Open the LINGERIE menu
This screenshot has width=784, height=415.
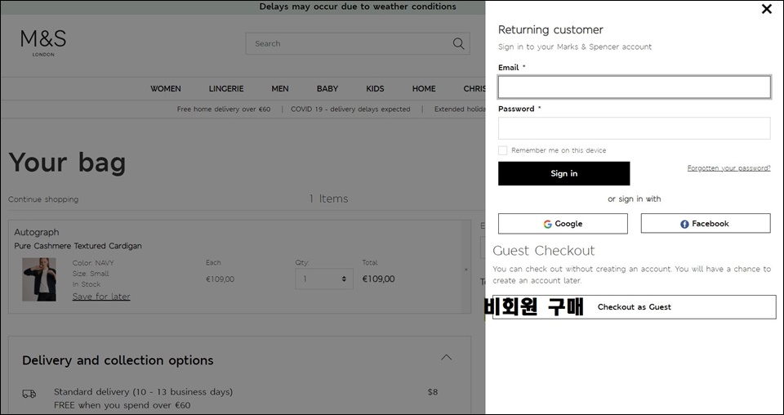(226, 88)
